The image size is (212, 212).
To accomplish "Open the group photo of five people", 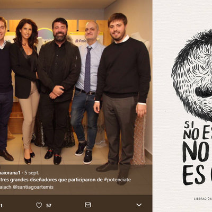I will tap(76, 82).
